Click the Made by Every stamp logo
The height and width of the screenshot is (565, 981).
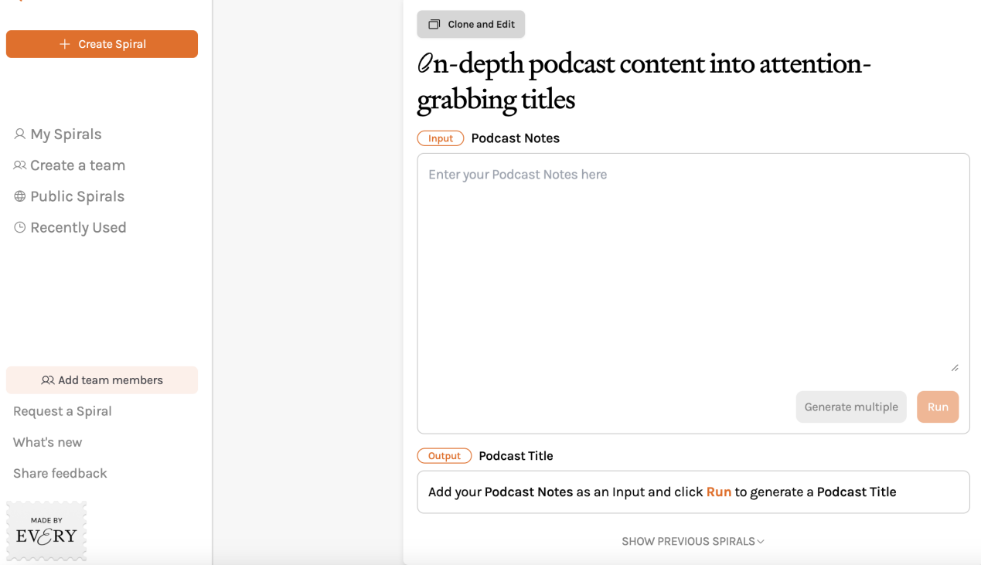[46, 531]
